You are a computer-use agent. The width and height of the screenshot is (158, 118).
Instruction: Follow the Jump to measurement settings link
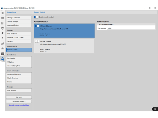pos(19,105)
